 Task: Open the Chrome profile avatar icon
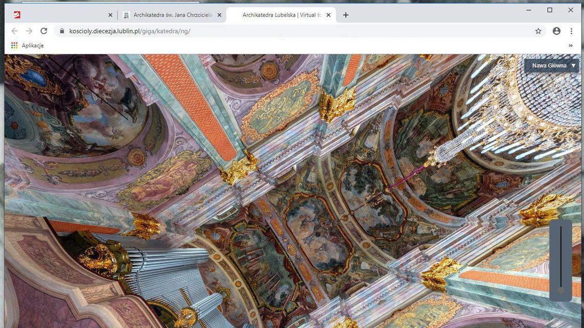(x=556, y=31)
